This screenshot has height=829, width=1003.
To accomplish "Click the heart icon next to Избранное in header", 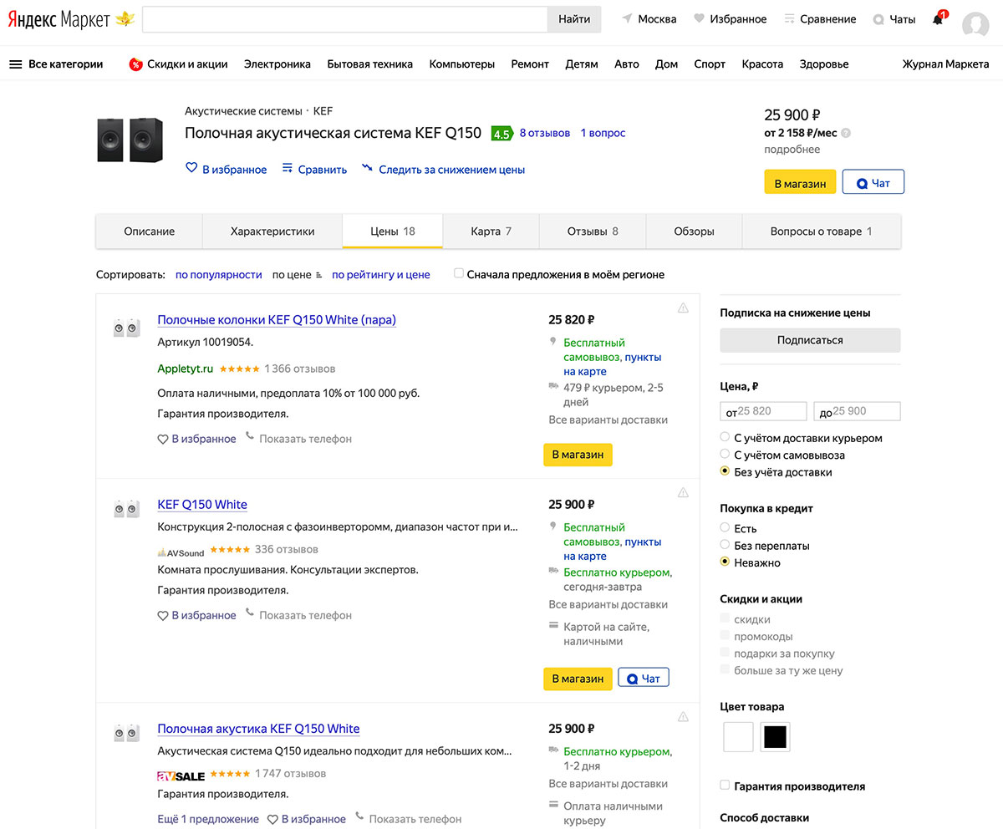I will [699, 19].
